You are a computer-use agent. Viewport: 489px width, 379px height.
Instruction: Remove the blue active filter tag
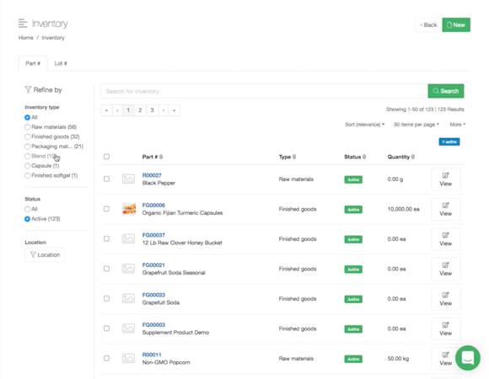coord(449,141)
